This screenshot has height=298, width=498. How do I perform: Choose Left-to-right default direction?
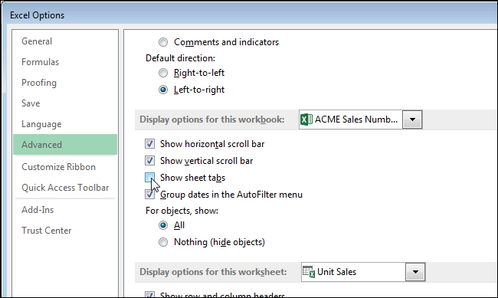(x=163, y=90)
